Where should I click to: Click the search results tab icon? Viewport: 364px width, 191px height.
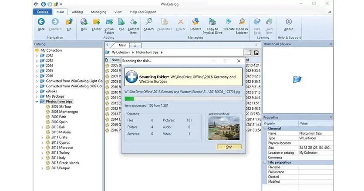click(x=135, y=46)
